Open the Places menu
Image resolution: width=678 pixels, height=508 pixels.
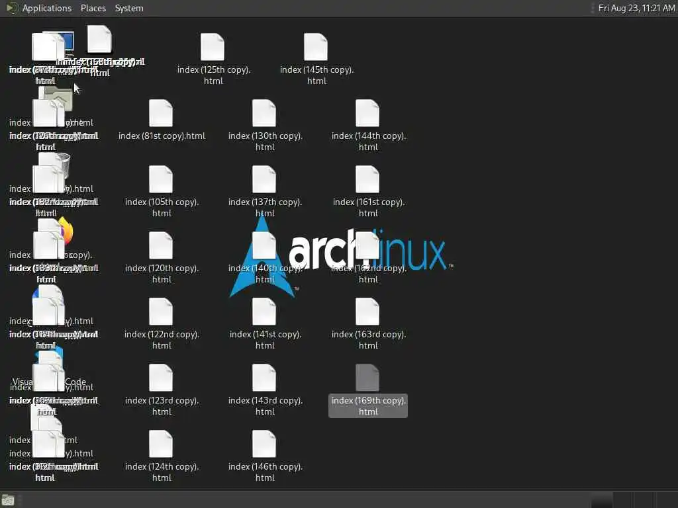93,8
